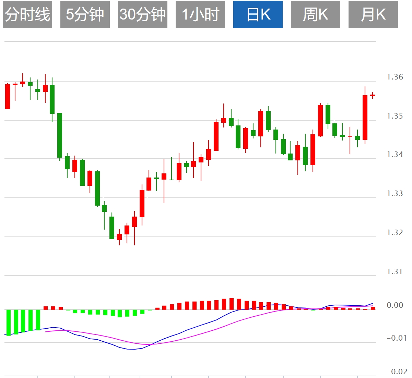Image resolution: width=412 pixels, height=378 pixels.
Task: Open the 30分钟 interval tab
Action: pyautogui.click(x=143, y=14)
